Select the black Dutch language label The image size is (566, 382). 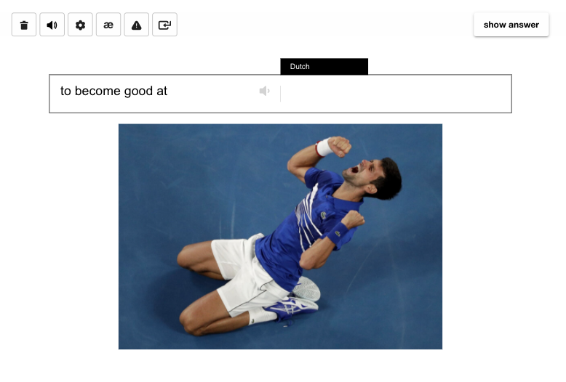point(324,66)
